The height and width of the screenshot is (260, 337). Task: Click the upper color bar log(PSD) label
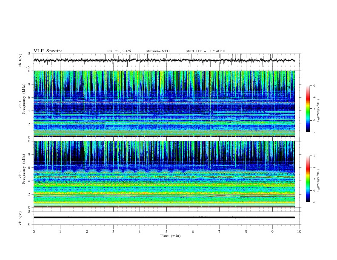(319, 108)
